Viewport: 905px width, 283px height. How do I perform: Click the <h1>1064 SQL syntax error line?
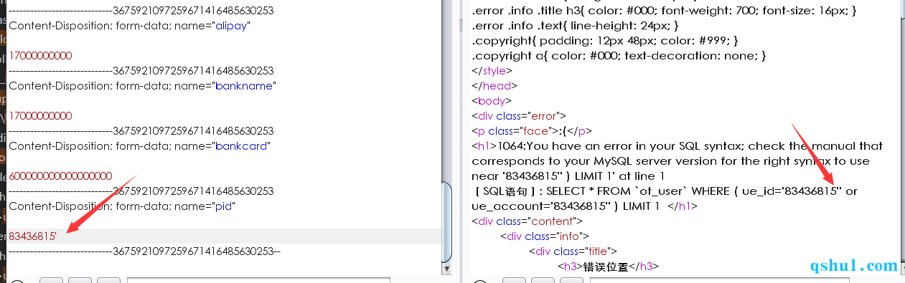pos(677,146)
